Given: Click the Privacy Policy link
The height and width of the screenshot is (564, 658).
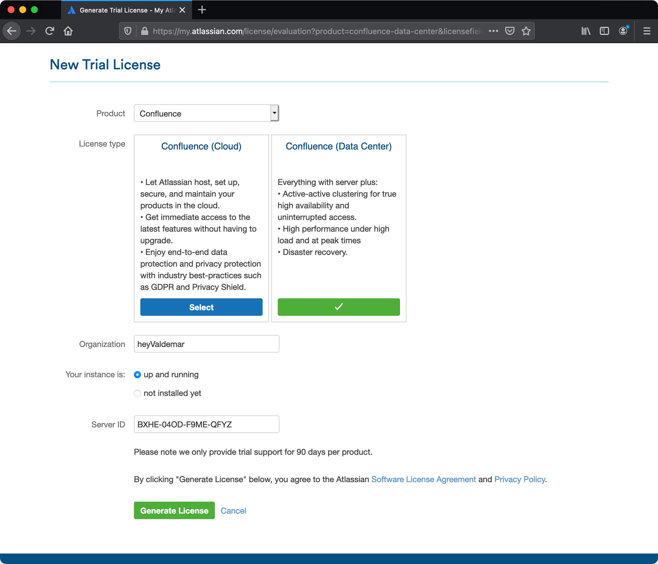Looking at the screenshot, I should [x=519, y=479].
